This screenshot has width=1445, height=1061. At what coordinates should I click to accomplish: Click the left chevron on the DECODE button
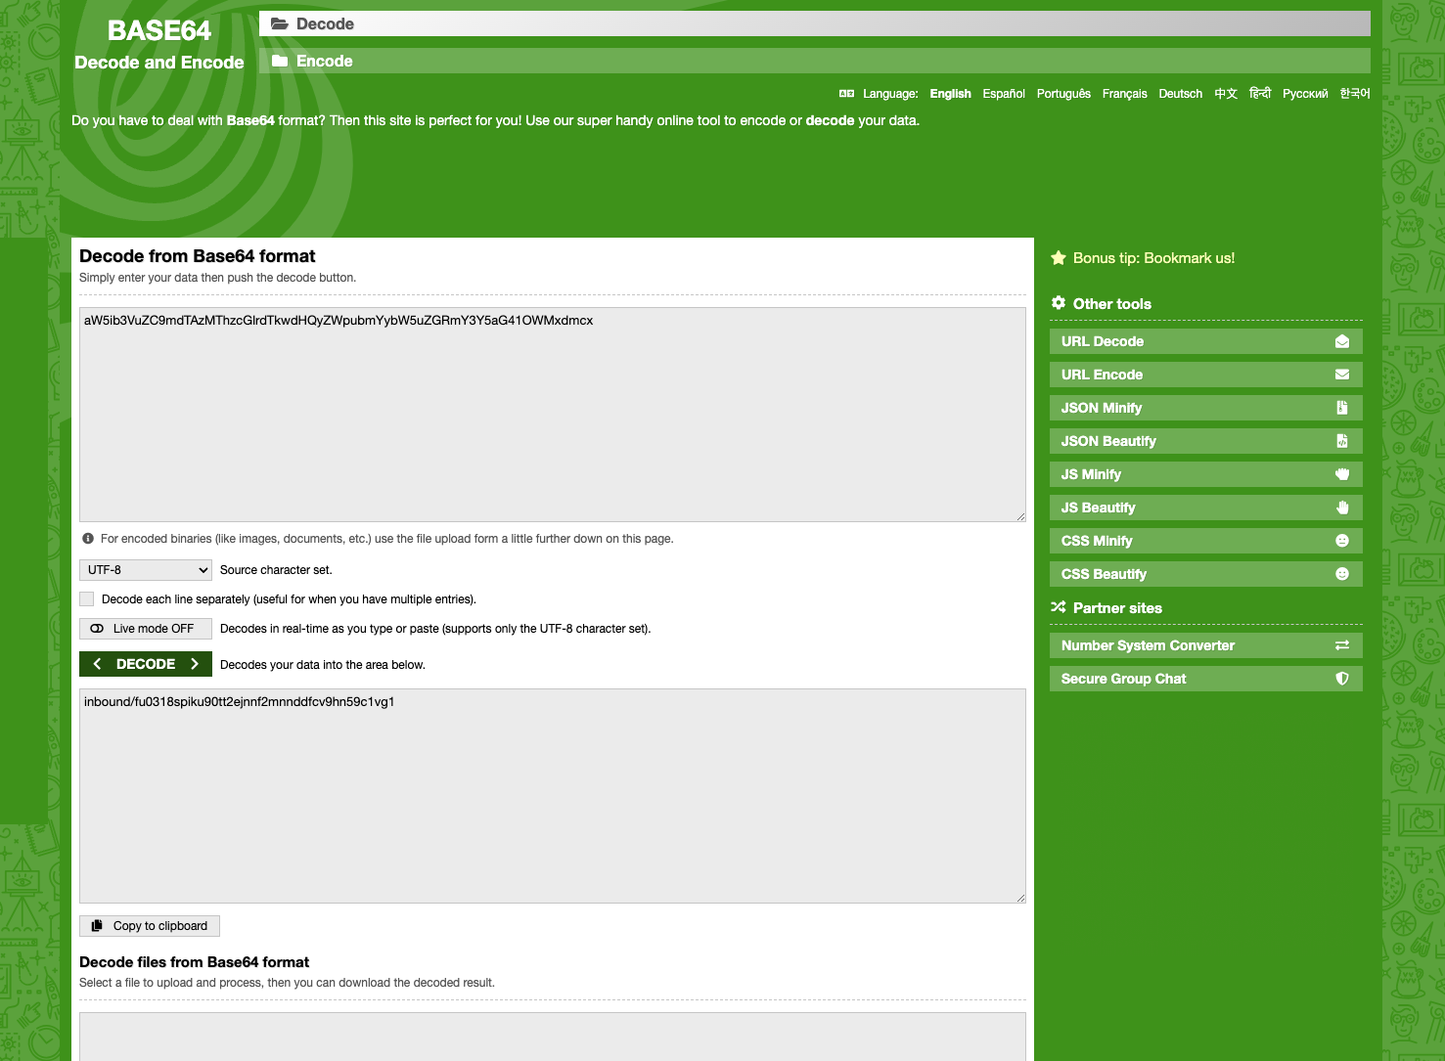click(97, 664)
